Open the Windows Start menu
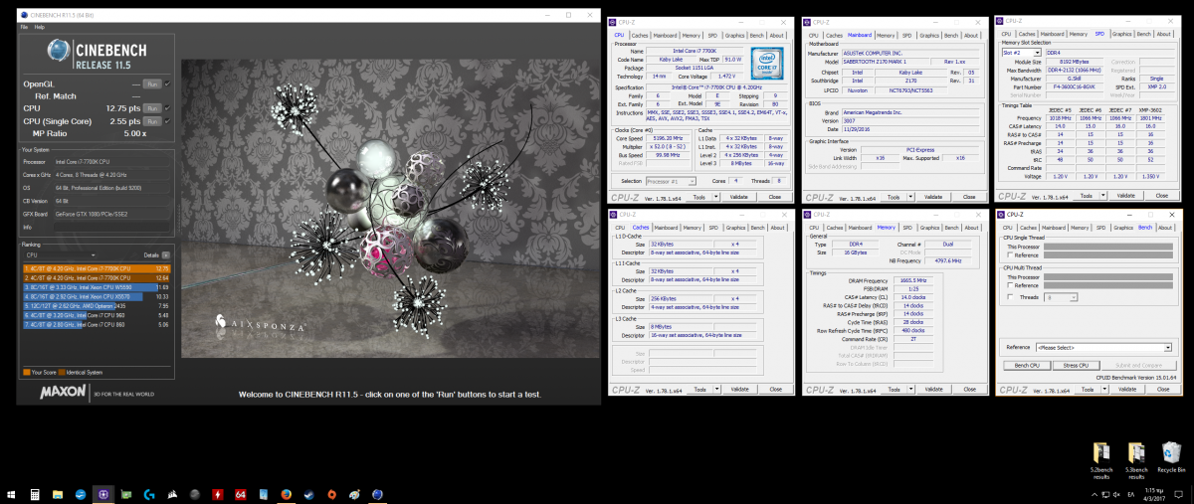This screenshot has height=504, width=1194. click(10, 494)
